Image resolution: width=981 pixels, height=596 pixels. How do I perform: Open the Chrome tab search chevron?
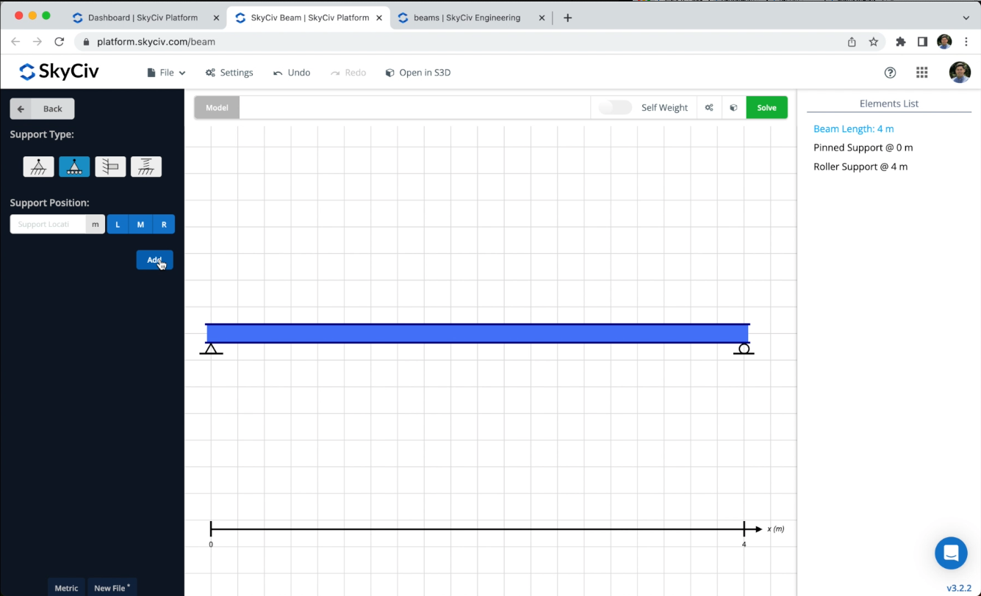pos(966,18)
